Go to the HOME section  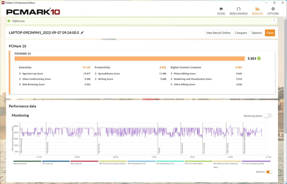(x=221, y=11)
